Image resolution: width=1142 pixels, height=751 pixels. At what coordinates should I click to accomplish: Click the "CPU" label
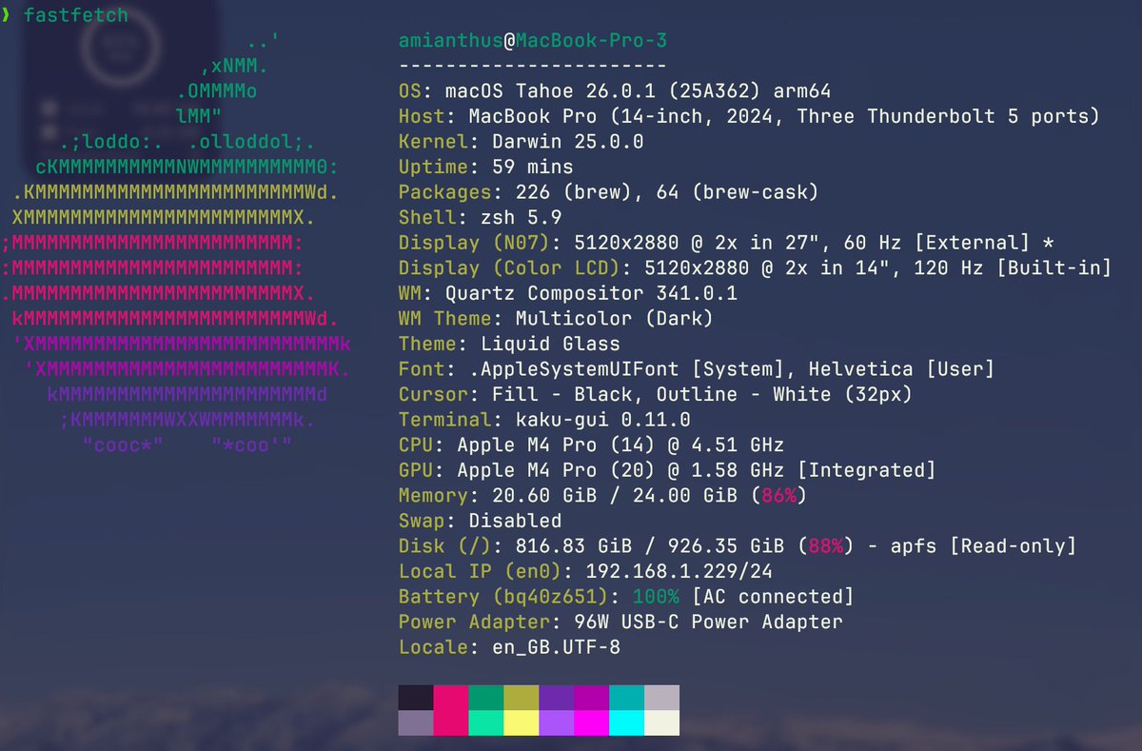click(416, 445)
